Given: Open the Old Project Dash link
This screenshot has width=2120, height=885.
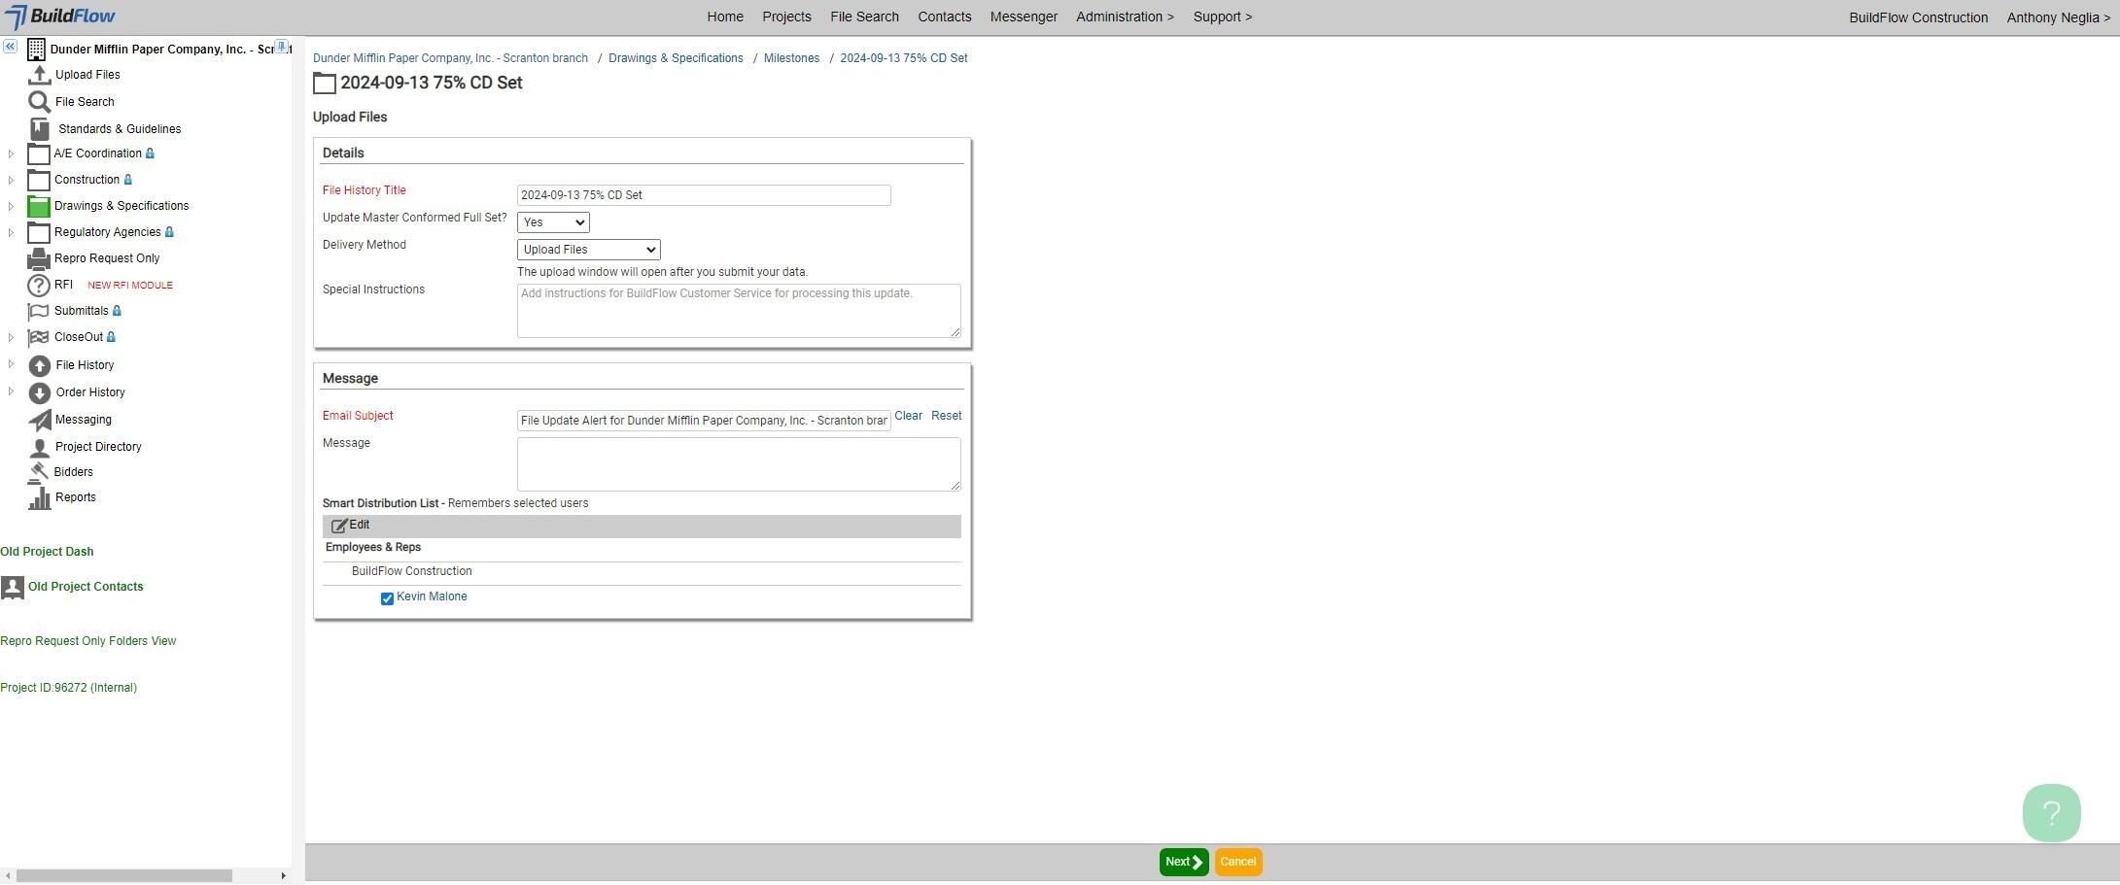Looking at the screenshot, I should coord(47,552).
